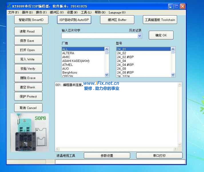Click the Verify button

click(28, 69)
